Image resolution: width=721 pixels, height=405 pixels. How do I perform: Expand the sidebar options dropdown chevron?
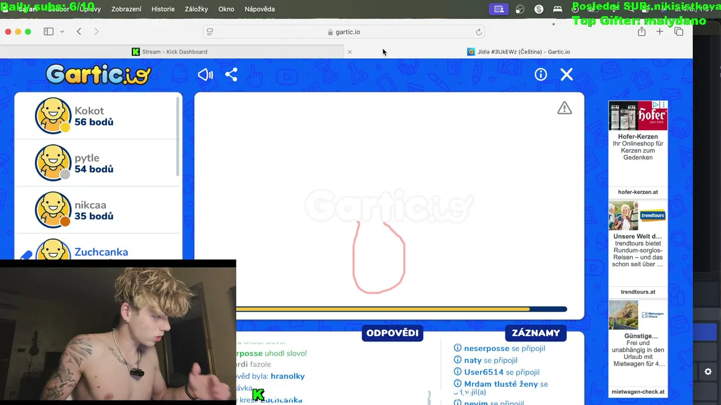(x=62, y=32)
